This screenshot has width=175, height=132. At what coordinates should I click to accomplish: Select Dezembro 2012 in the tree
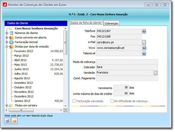click(24, 97)
